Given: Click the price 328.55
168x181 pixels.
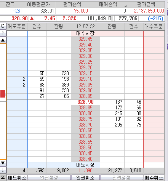Looking at the screenshot, I should click(85, 142).
